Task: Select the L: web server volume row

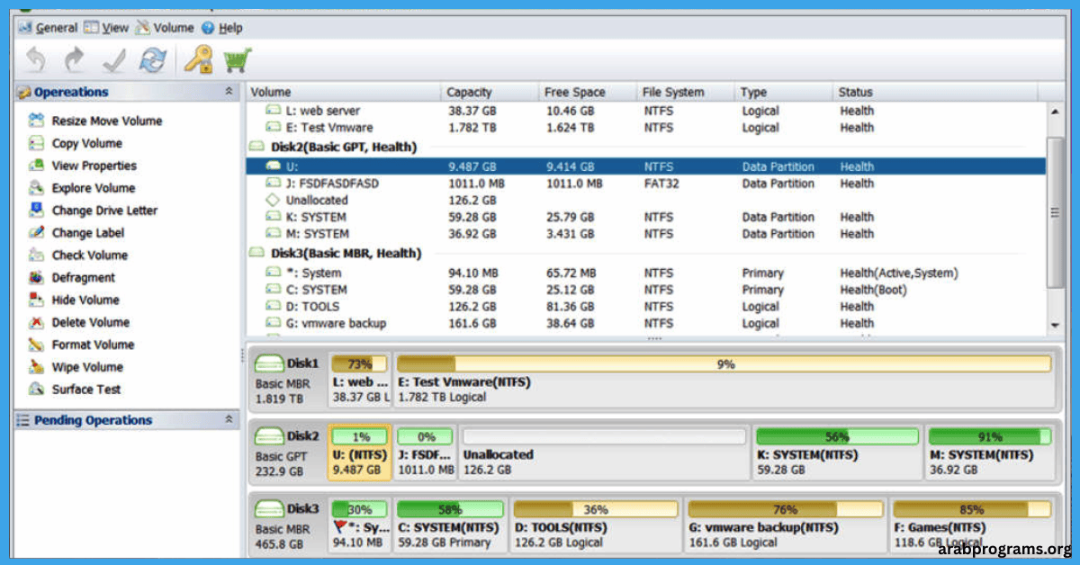Action: point(646,111)
